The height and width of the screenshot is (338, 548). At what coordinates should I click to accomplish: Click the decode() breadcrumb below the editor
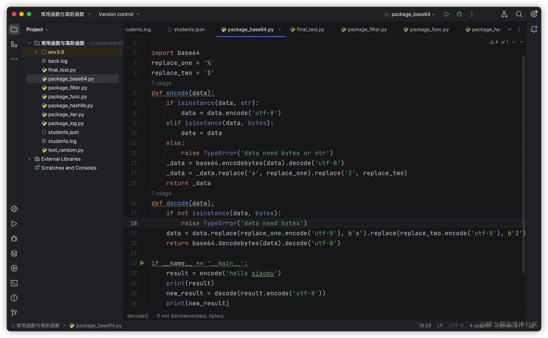point(138,316)
